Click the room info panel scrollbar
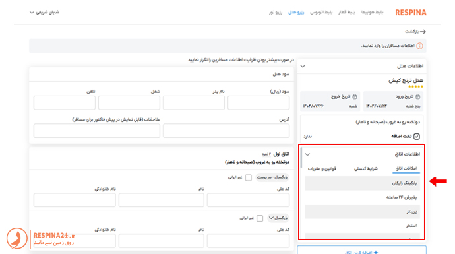 click(x=301, y=158)
